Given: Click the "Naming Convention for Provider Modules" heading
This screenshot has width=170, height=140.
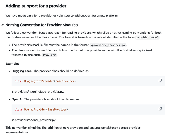Looking at the screenshot, I should [41, 25].
